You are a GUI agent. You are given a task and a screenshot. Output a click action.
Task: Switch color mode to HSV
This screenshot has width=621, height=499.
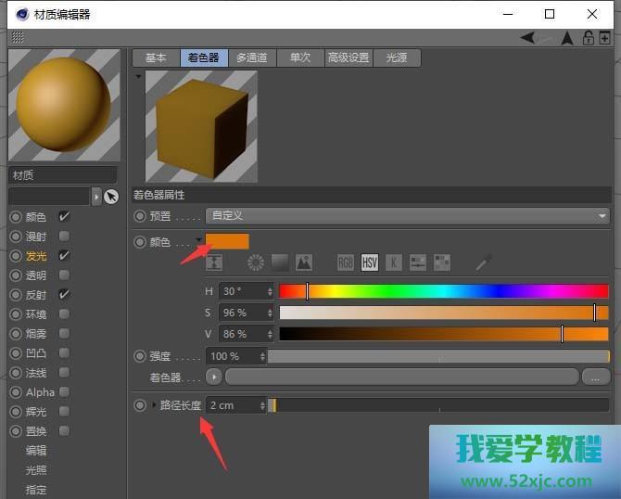[x=370, y=262]
